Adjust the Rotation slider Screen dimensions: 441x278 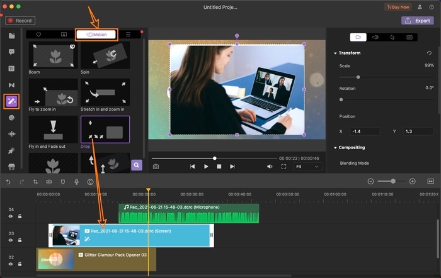pyautogui.click(x=341, y=99)
